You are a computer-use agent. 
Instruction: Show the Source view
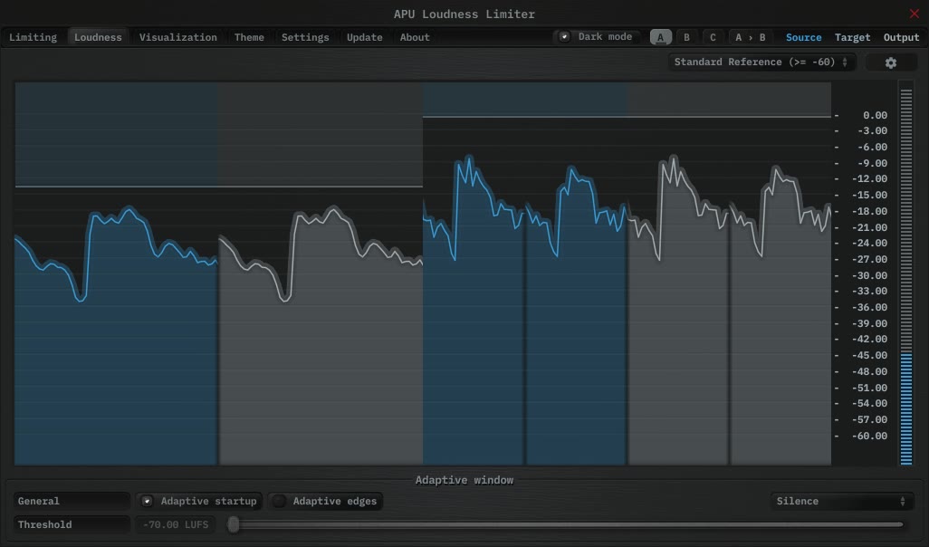(x=803, y=37)
